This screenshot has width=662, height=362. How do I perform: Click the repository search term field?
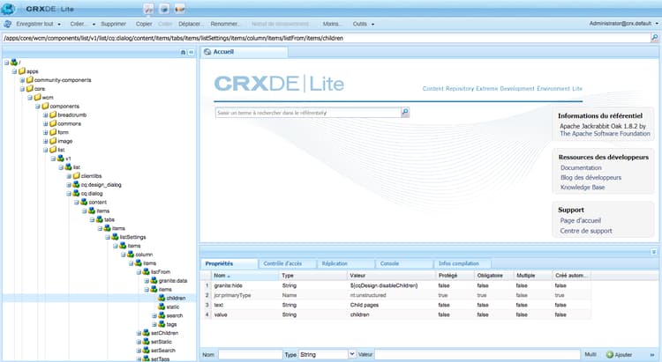point(308,113)
